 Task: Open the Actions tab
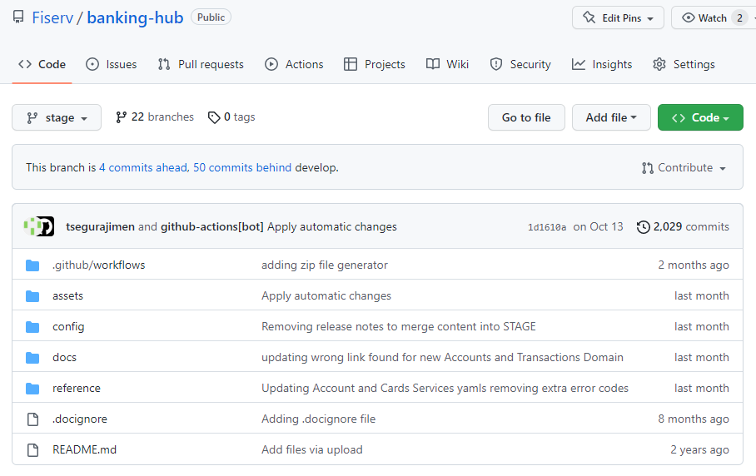tap(294, 64)
